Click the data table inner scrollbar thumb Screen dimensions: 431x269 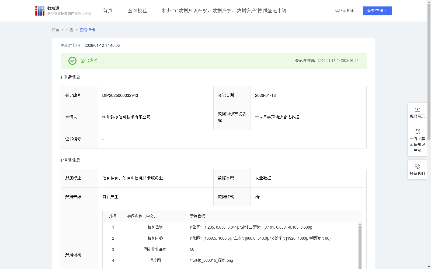(360, 247)
